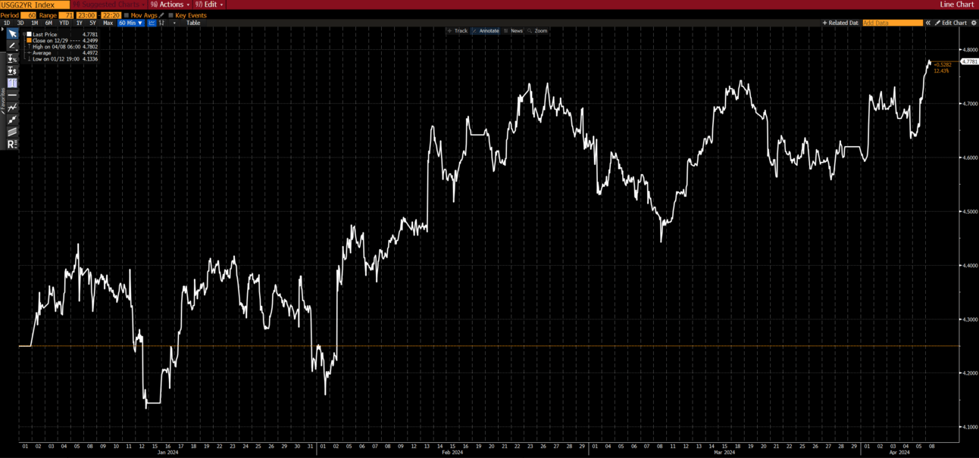Screen dimensions: 979x458
Task: Click the USGG2YR Index security field
Action: 35,5
